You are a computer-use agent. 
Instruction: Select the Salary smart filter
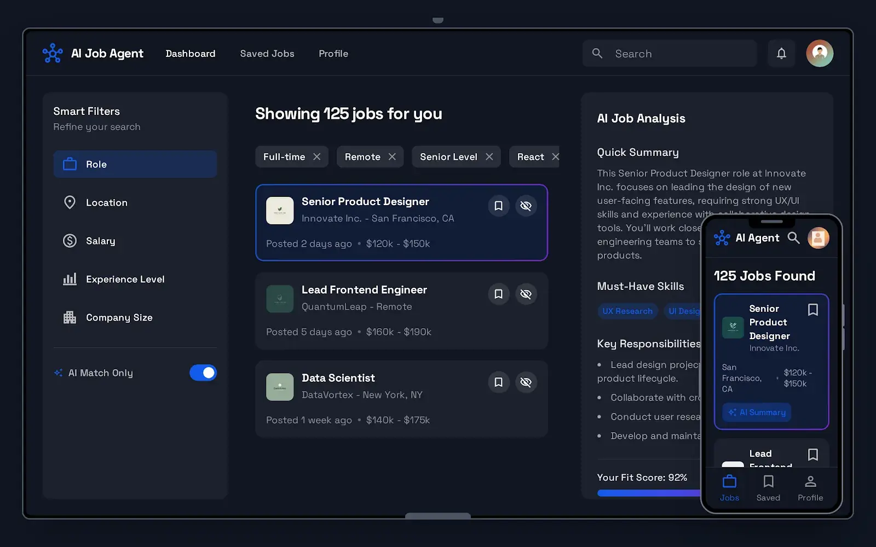135,241
